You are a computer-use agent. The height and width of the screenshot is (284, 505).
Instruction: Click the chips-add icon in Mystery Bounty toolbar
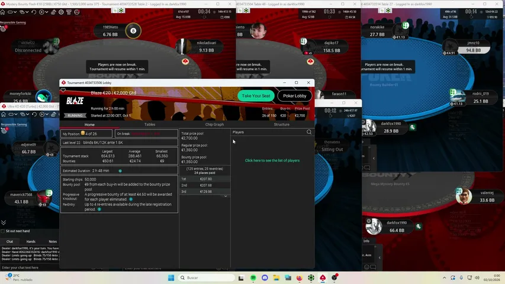click(x=53, y=12)
